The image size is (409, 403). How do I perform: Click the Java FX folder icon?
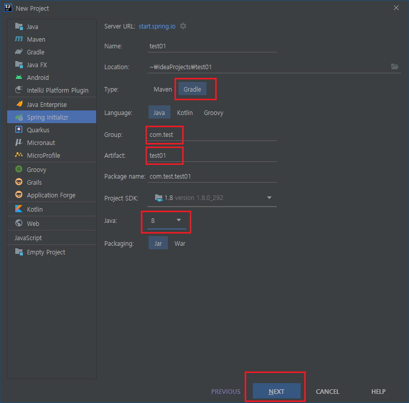click(19, 65)
